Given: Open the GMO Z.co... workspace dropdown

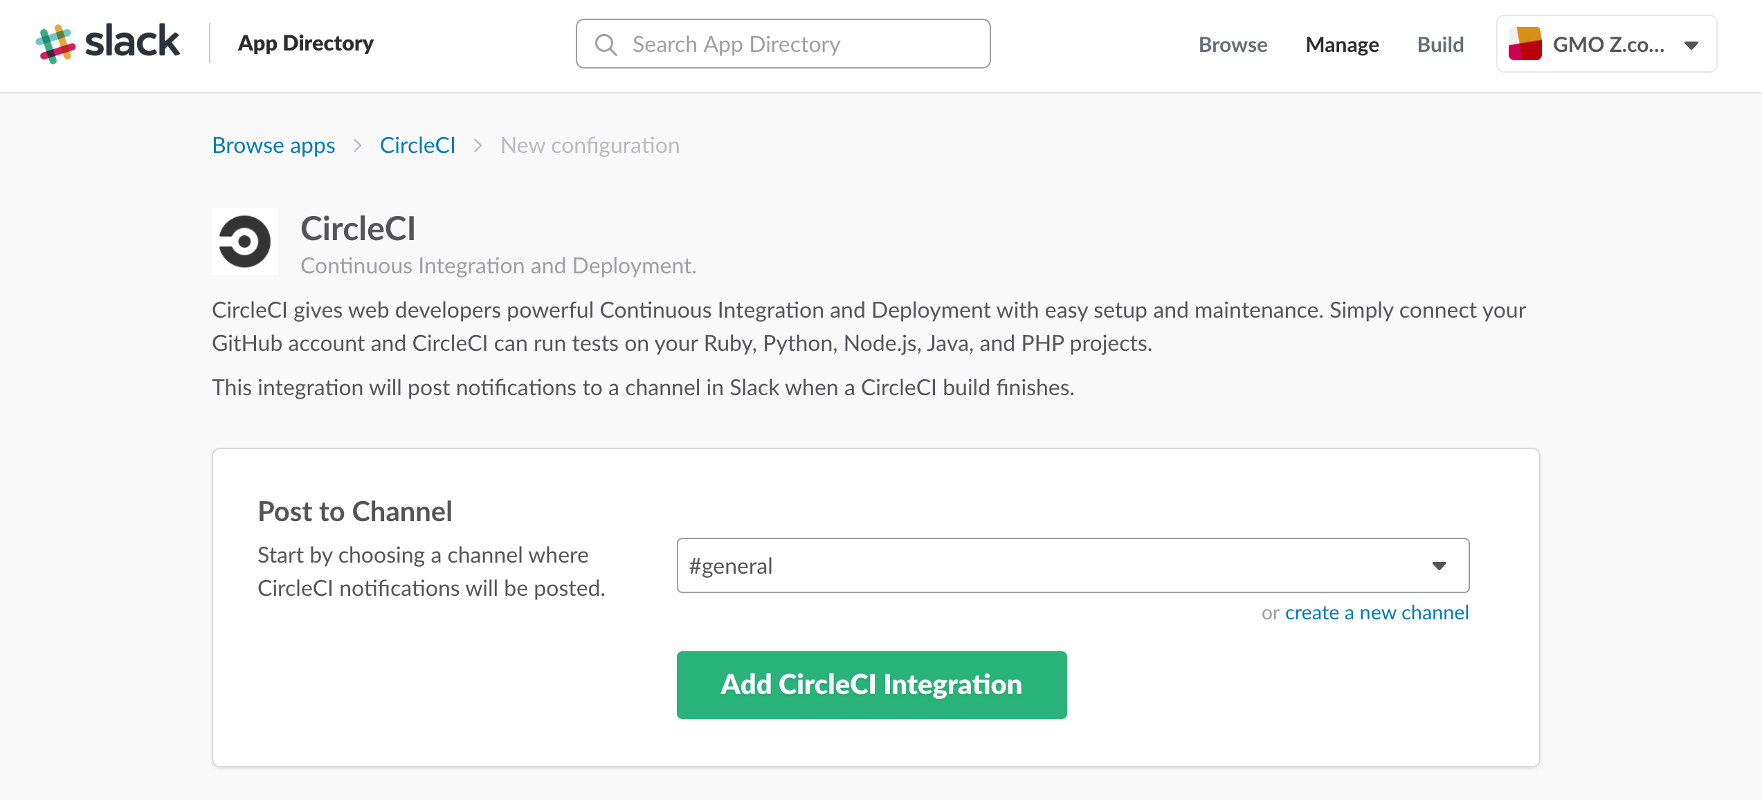Looking at the screenshot, I should pyautogui.click(x=1606, y=44).
